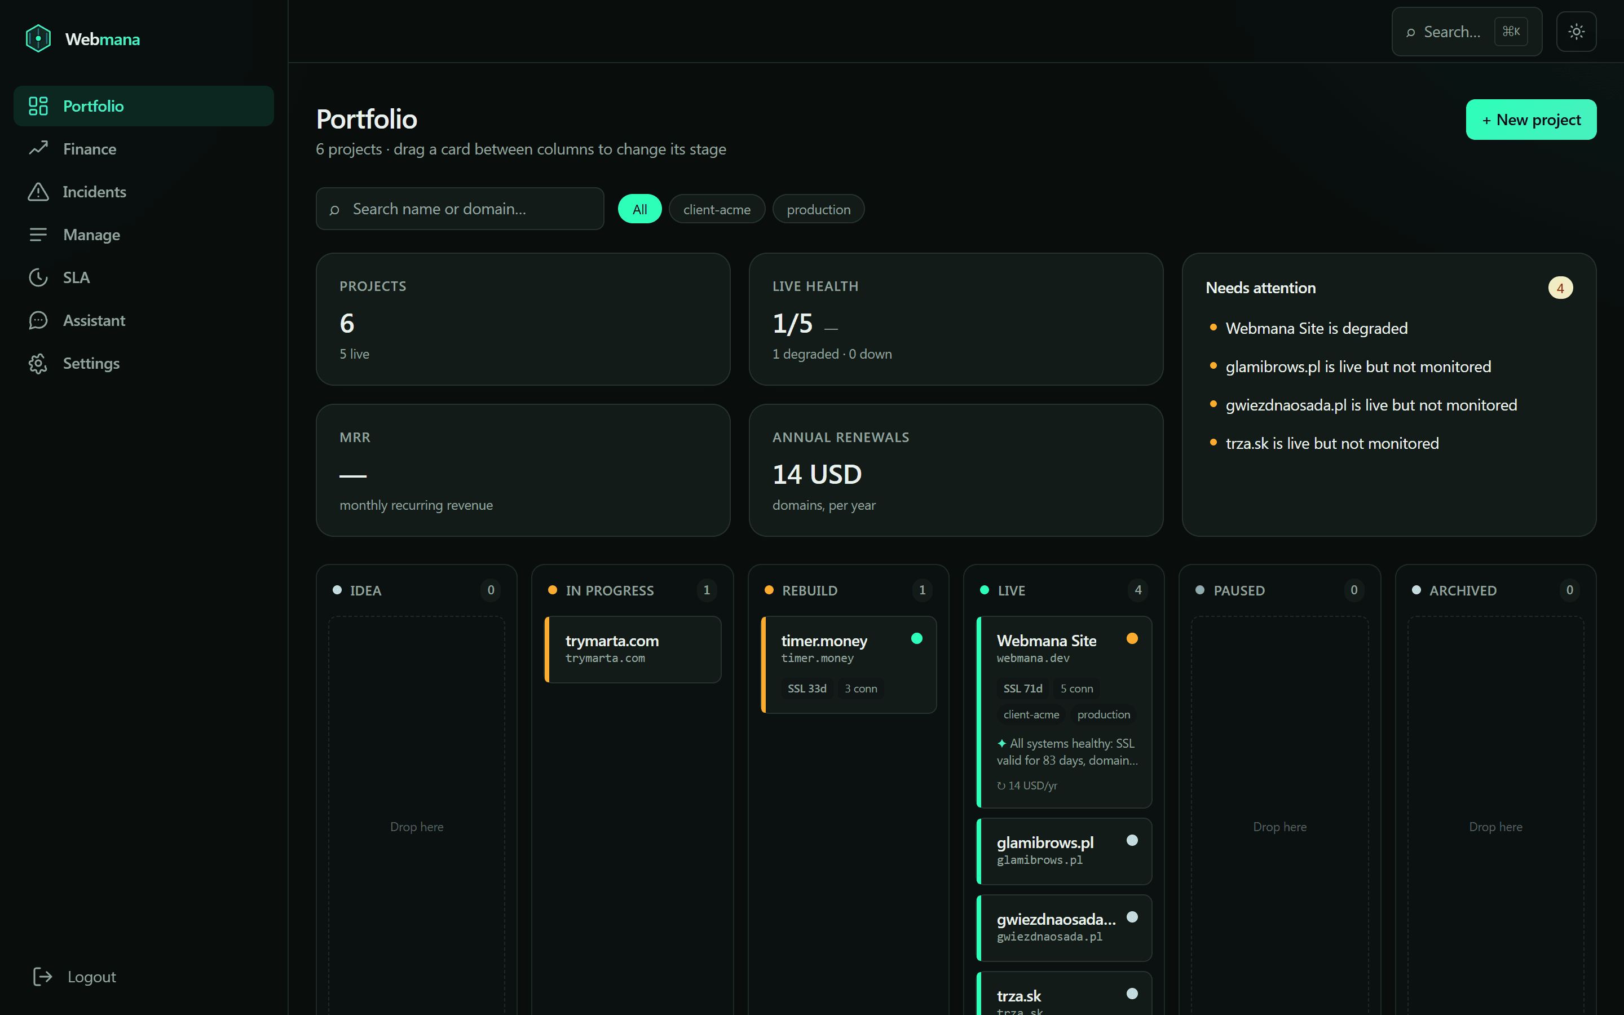Viewport: 1624px width, 1015px height.
Task: Click the green status dot on timer.money
Action: 916,638
